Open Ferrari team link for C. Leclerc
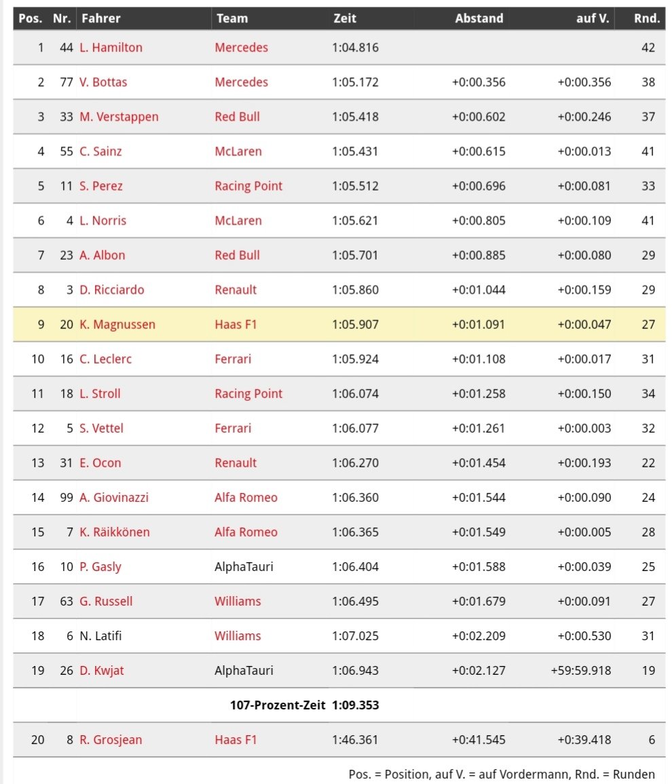Image resolution: width=672 pixels, height=784 pixels. coord(233,359)
